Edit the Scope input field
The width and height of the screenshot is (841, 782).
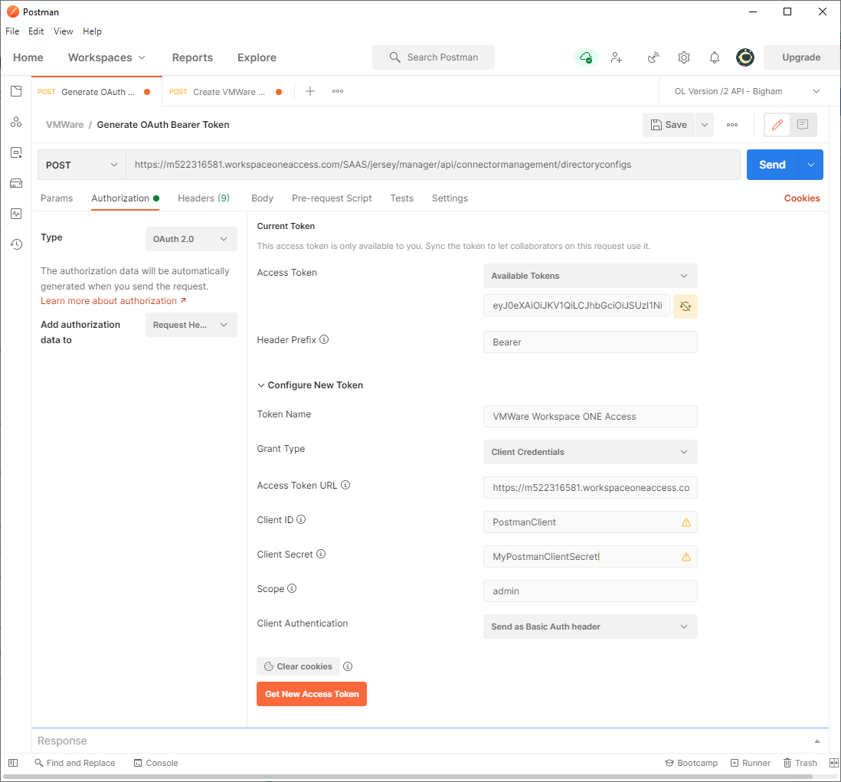[x=590, y=591]
